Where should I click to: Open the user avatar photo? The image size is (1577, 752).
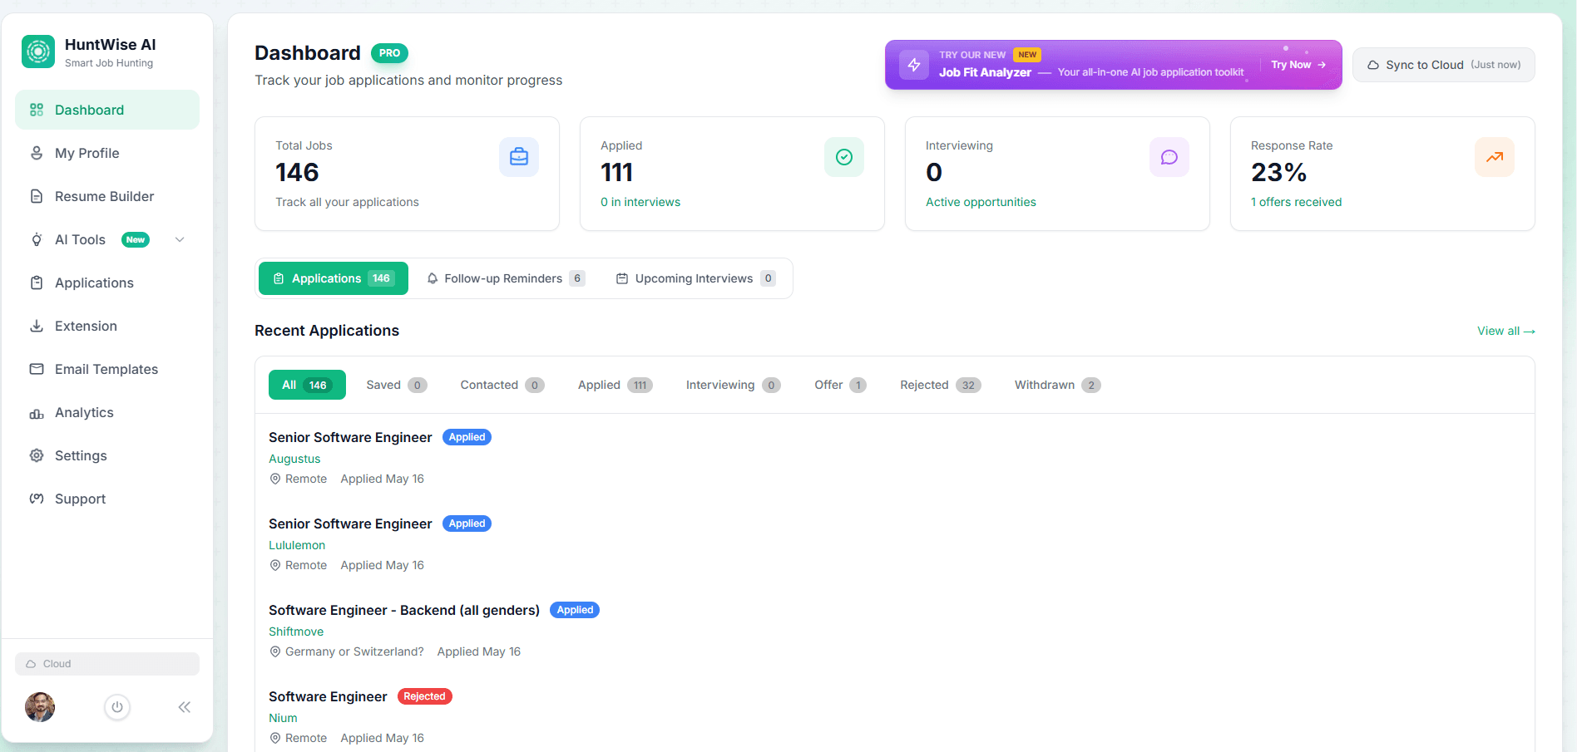[x=40, y=707]
